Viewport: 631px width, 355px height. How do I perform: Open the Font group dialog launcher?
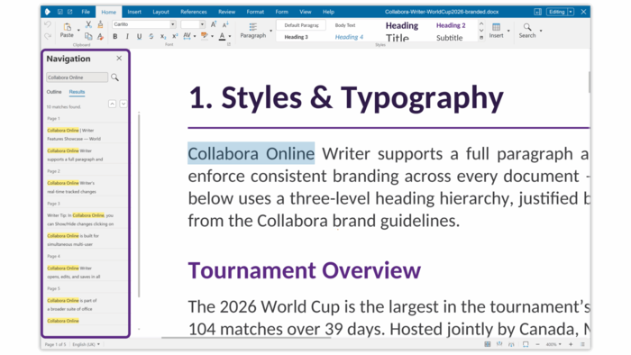(229, 45)
